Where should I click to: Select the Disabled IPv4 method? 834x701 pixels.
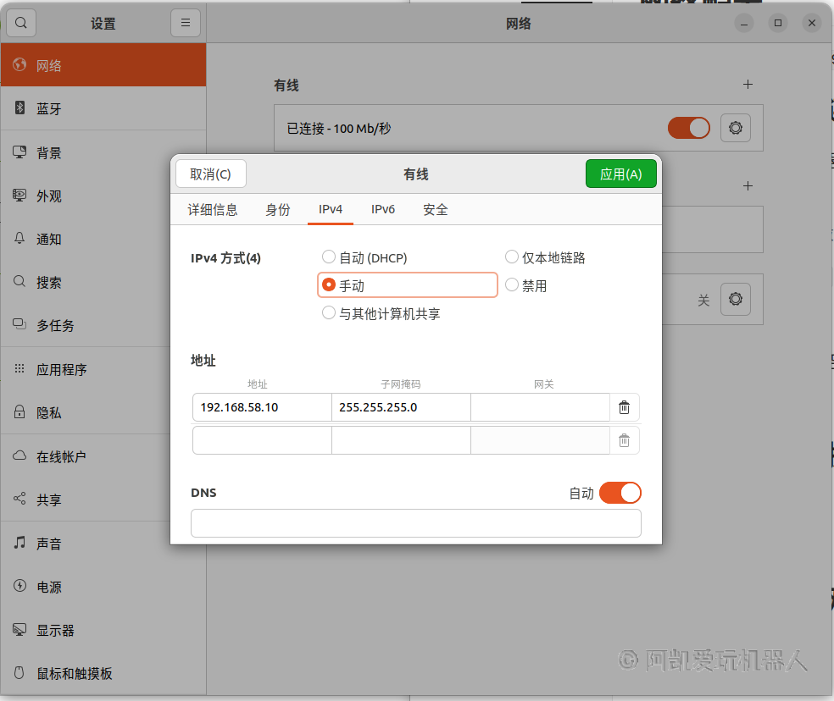click(x=512, y=285)
